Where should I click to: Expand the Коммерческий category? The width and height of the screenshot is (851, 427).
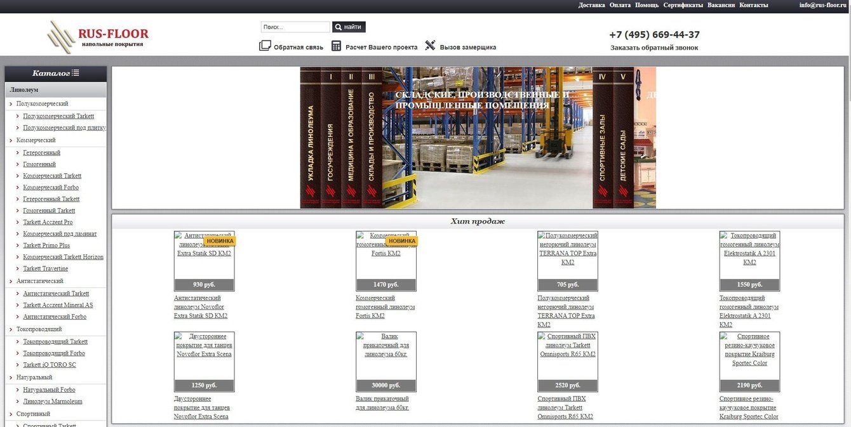point(36,140)
